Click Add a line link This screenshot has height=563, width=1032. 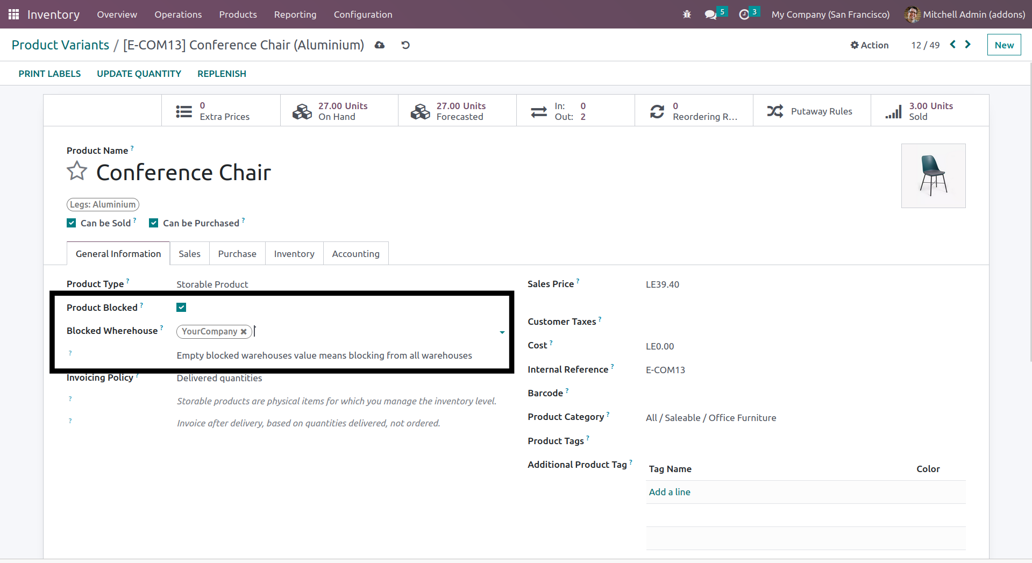[669, 492]
